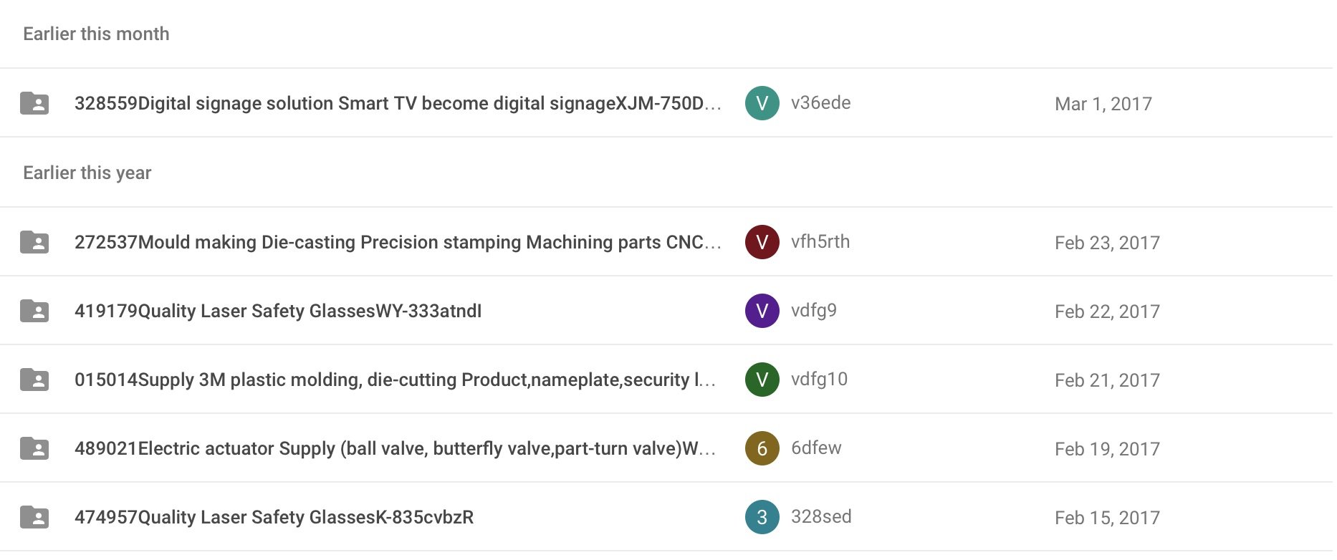Click teal V avatar of v36ede
The height and width of the screenshot is (560, 1337).
coord(762,103)
